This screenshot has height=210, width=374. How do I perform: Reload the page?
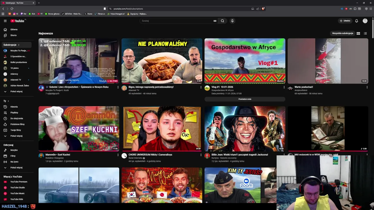coord(12,9)
